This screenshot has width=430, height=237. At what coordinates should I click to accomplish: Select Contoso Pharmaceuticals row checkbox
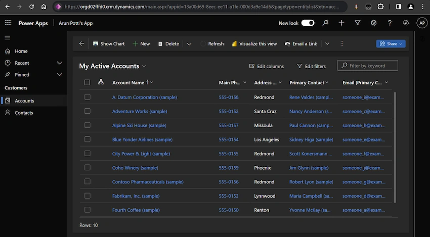(x=87, y=181)
